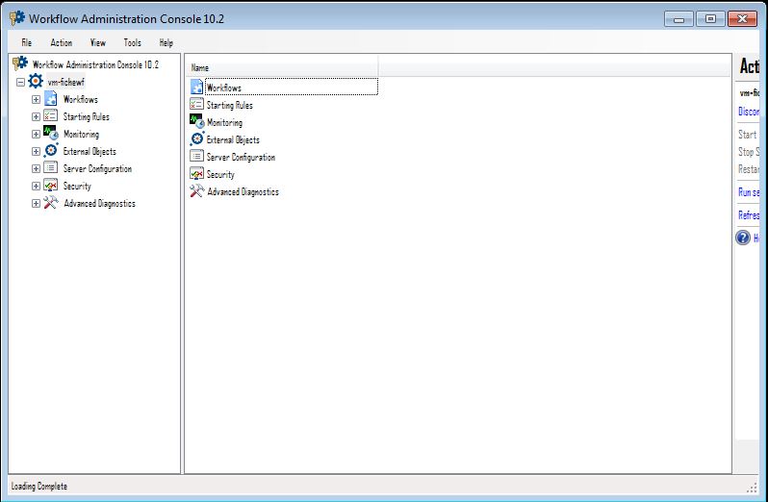Open the File menu
768x502 pixels.
26,42
